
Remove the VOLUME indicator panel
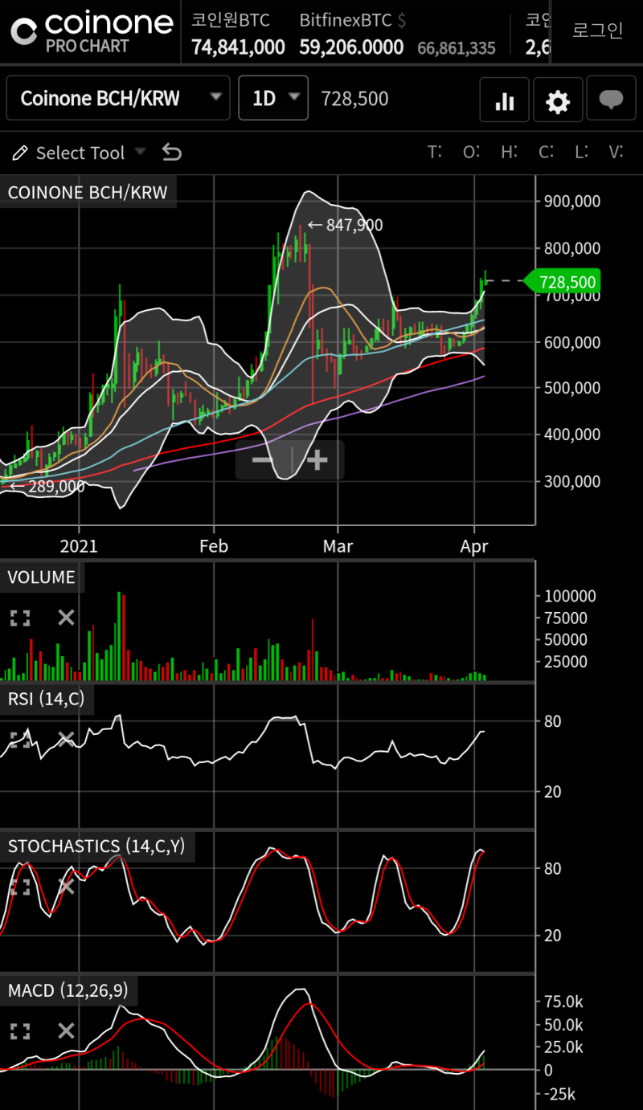[66, 618]
